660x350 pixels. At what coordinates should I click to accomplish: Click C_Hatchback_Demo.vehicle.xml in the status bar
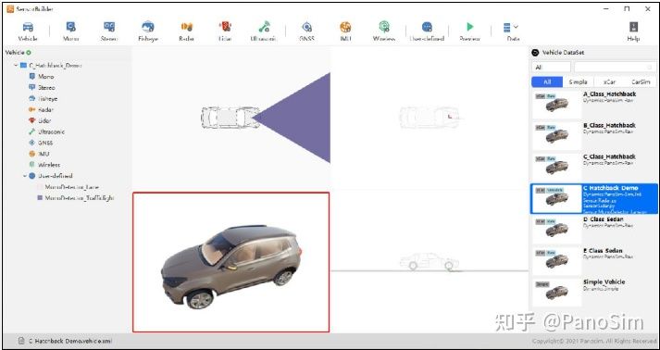click(x=70, y=341)
